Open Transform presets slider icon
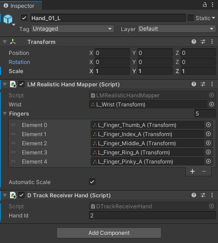Screen dimensions: 218x243 click(x=203, y=42)
